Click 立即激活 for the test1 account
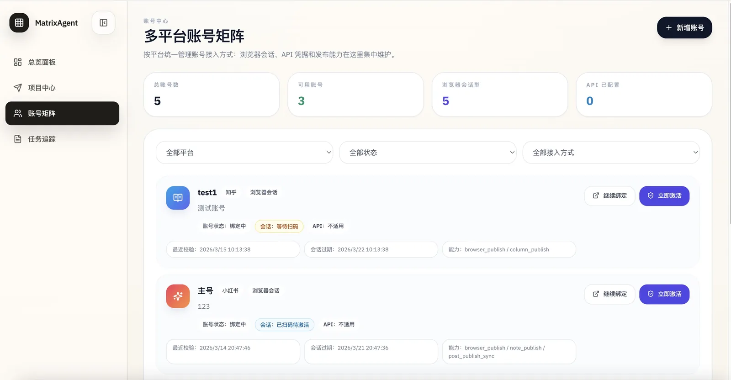The height and width of the screenshot is (380, 731). [x=664, y=196]
